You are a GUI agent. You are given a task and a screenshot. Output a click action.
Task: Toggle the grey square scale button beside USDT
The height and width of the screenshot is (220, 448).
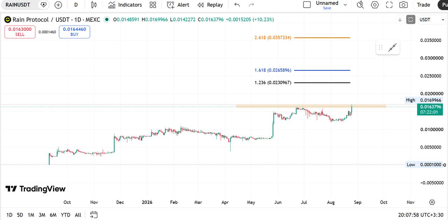pyautogui.click(x=411, y=20)
